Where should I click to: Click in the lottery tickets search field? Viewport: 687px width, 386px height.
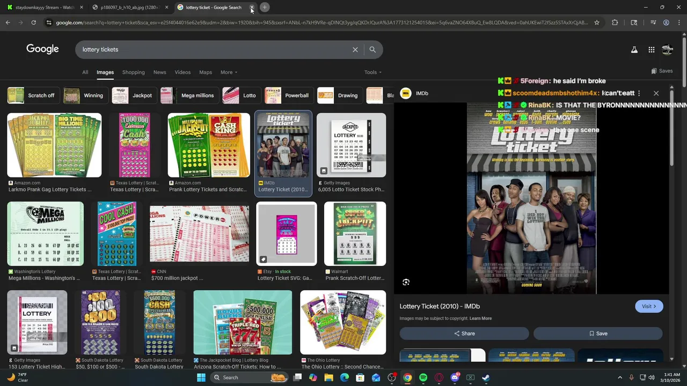pos(215,49)
